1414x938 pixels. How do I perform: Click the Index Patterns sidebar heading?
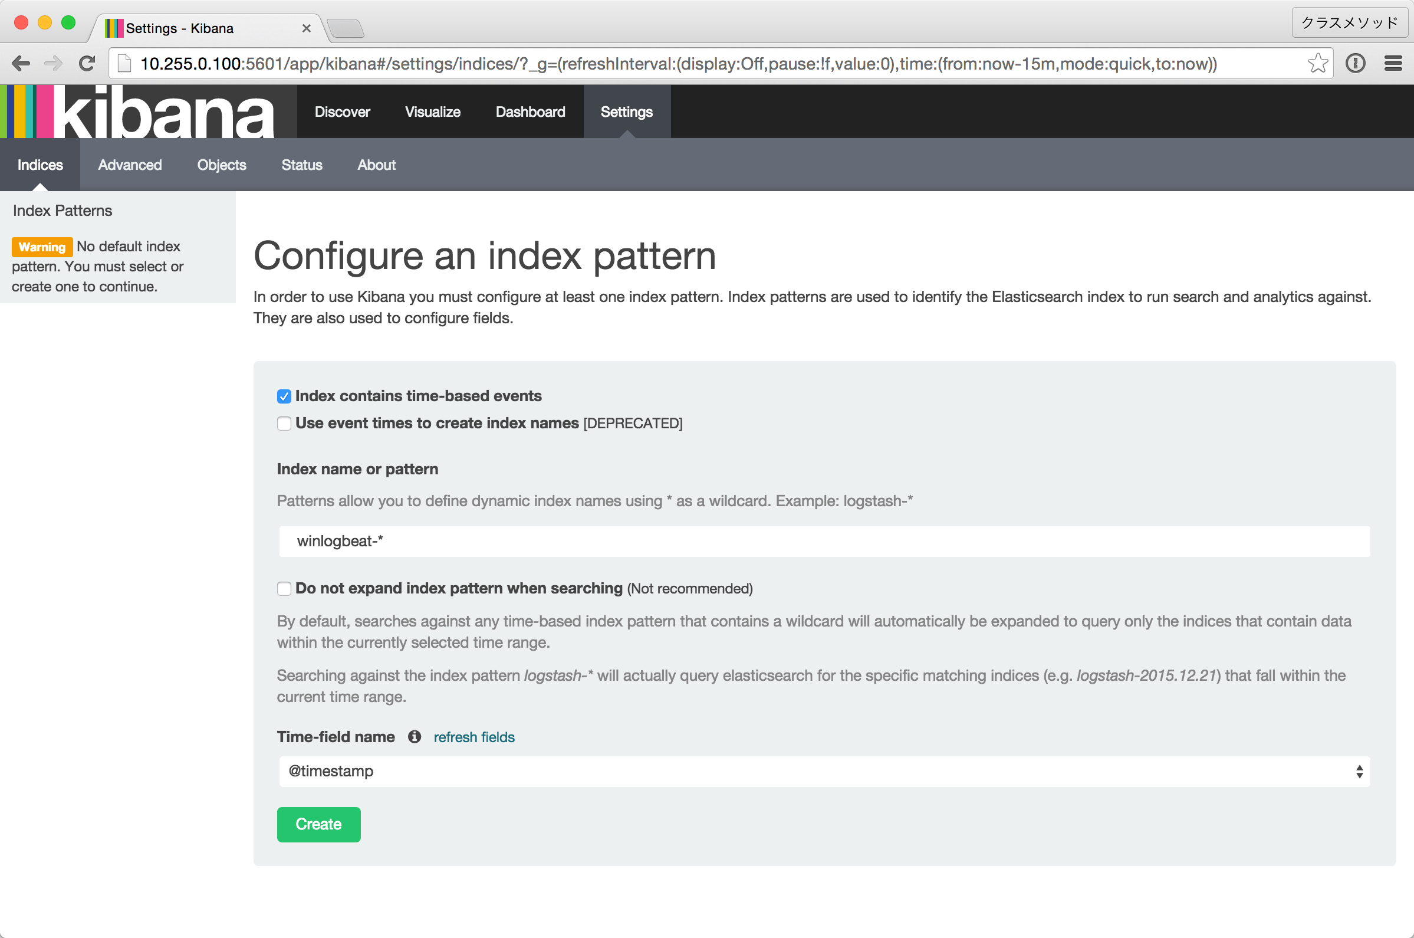point(62,211)
